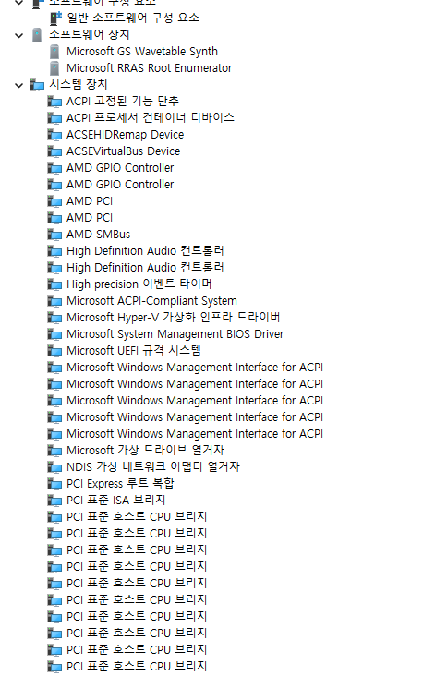Screen dimensions: 447x676
Task: Click icon of PCI Express 루트 복합
Action: pos(54,484)
